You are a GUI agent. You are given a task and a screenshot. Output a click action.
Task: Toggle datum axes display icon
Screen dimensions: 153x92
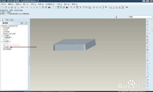point(113,7)
